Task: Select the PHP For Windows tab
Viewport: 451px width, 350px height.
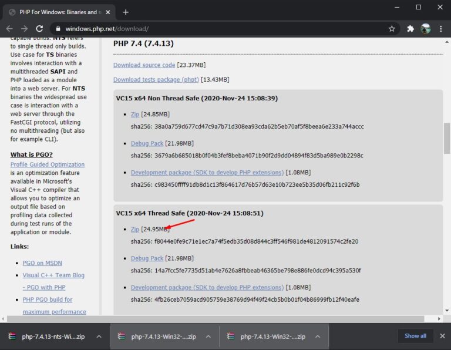Action: 59,12
